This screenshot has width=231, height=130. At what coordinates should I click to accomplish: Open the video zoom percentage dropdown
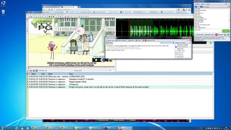(x=112, y=71)
